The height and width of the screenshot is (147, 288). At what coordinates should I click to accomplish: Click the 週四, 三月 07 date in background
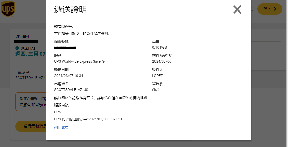30,54
